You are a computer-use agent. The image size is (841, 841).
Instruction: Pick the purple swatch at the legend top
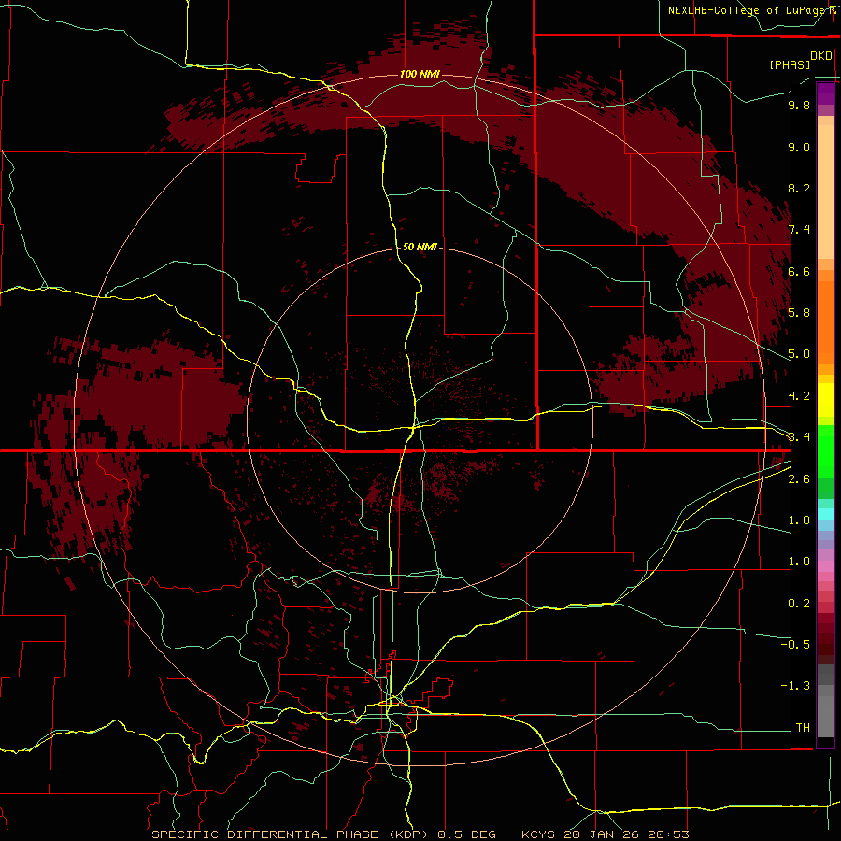coord(825,93)
